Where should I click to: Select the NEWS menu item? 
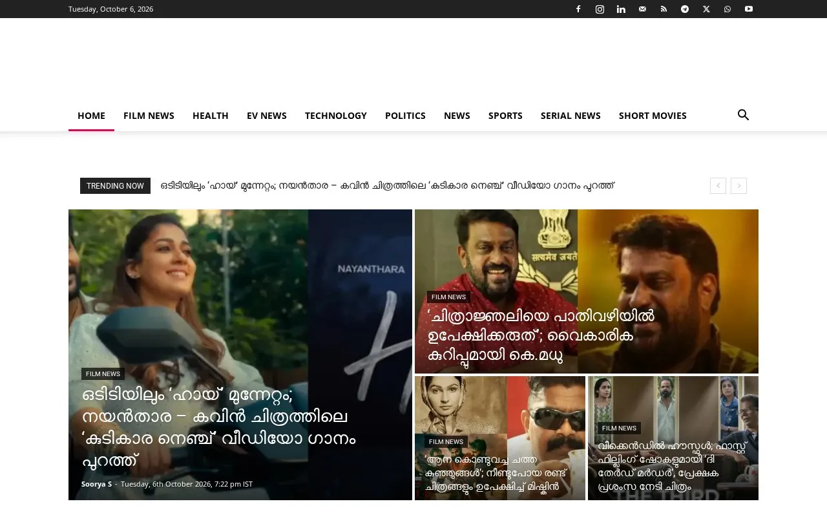[x=457, y=116]
